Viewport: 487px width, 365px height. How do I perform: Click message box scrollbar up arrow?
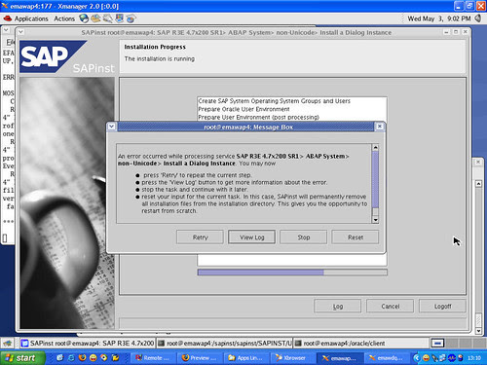(375, 148)
